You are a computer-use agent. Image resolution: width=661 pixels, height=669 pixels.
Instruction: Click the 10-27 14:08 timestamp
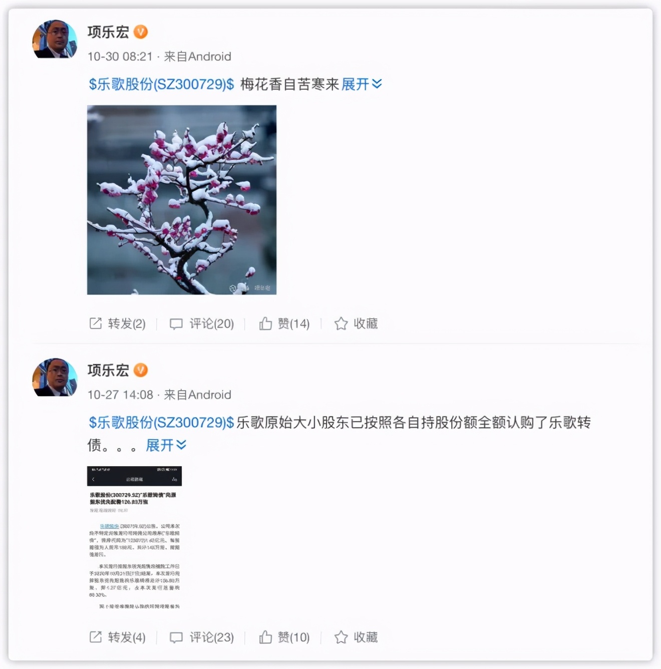120,395
